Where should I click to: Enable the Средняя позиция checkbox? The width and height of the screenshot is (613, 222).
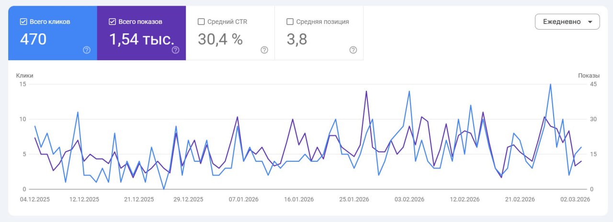click(290, 21)
